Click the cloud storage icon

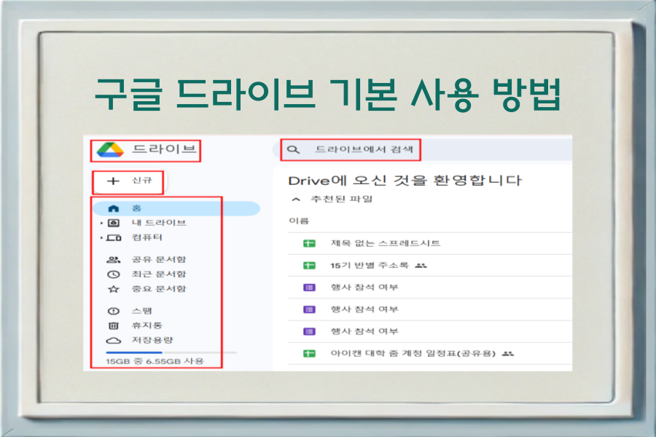coord(114,341)
